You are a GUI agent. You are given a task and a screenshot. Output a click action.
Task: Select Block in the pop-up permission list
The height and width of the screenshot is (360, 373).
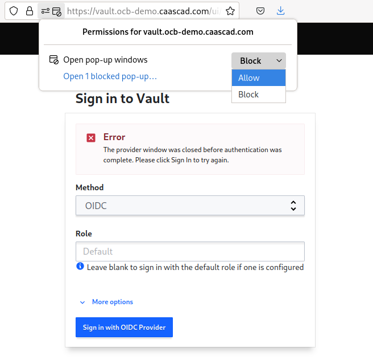point(259,95)
